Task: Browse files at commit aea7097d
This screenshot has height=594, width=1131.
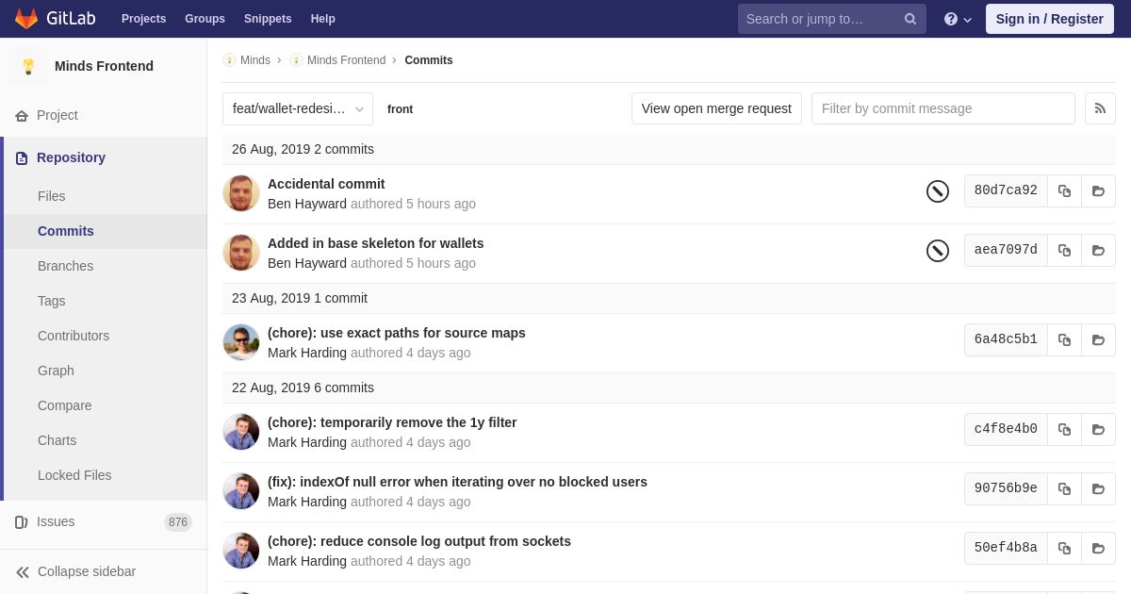Action: click(1098, 250)
